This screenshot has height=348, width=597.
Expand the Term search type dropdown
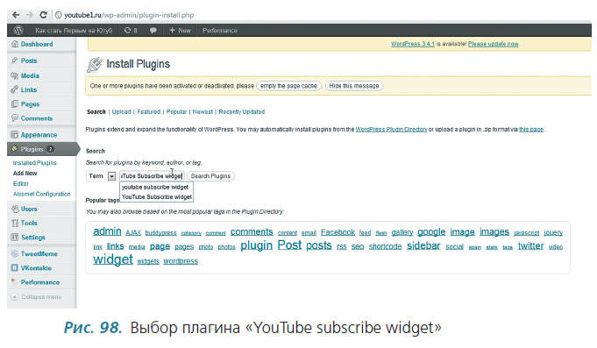pyautogui.click(x=111, y=176)
